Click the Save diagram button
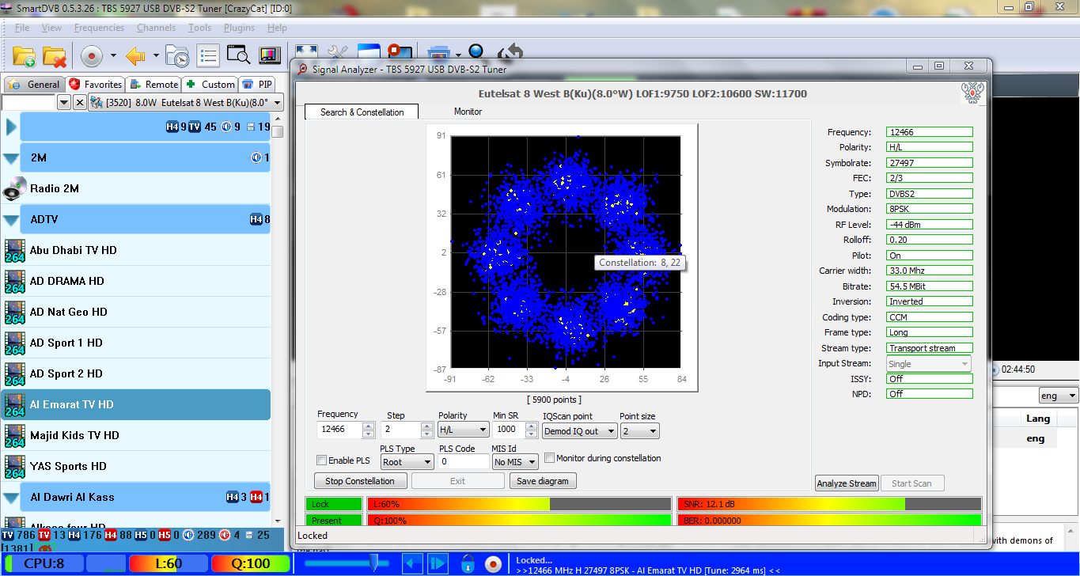The image size is (1080, 576). point(543,481)
